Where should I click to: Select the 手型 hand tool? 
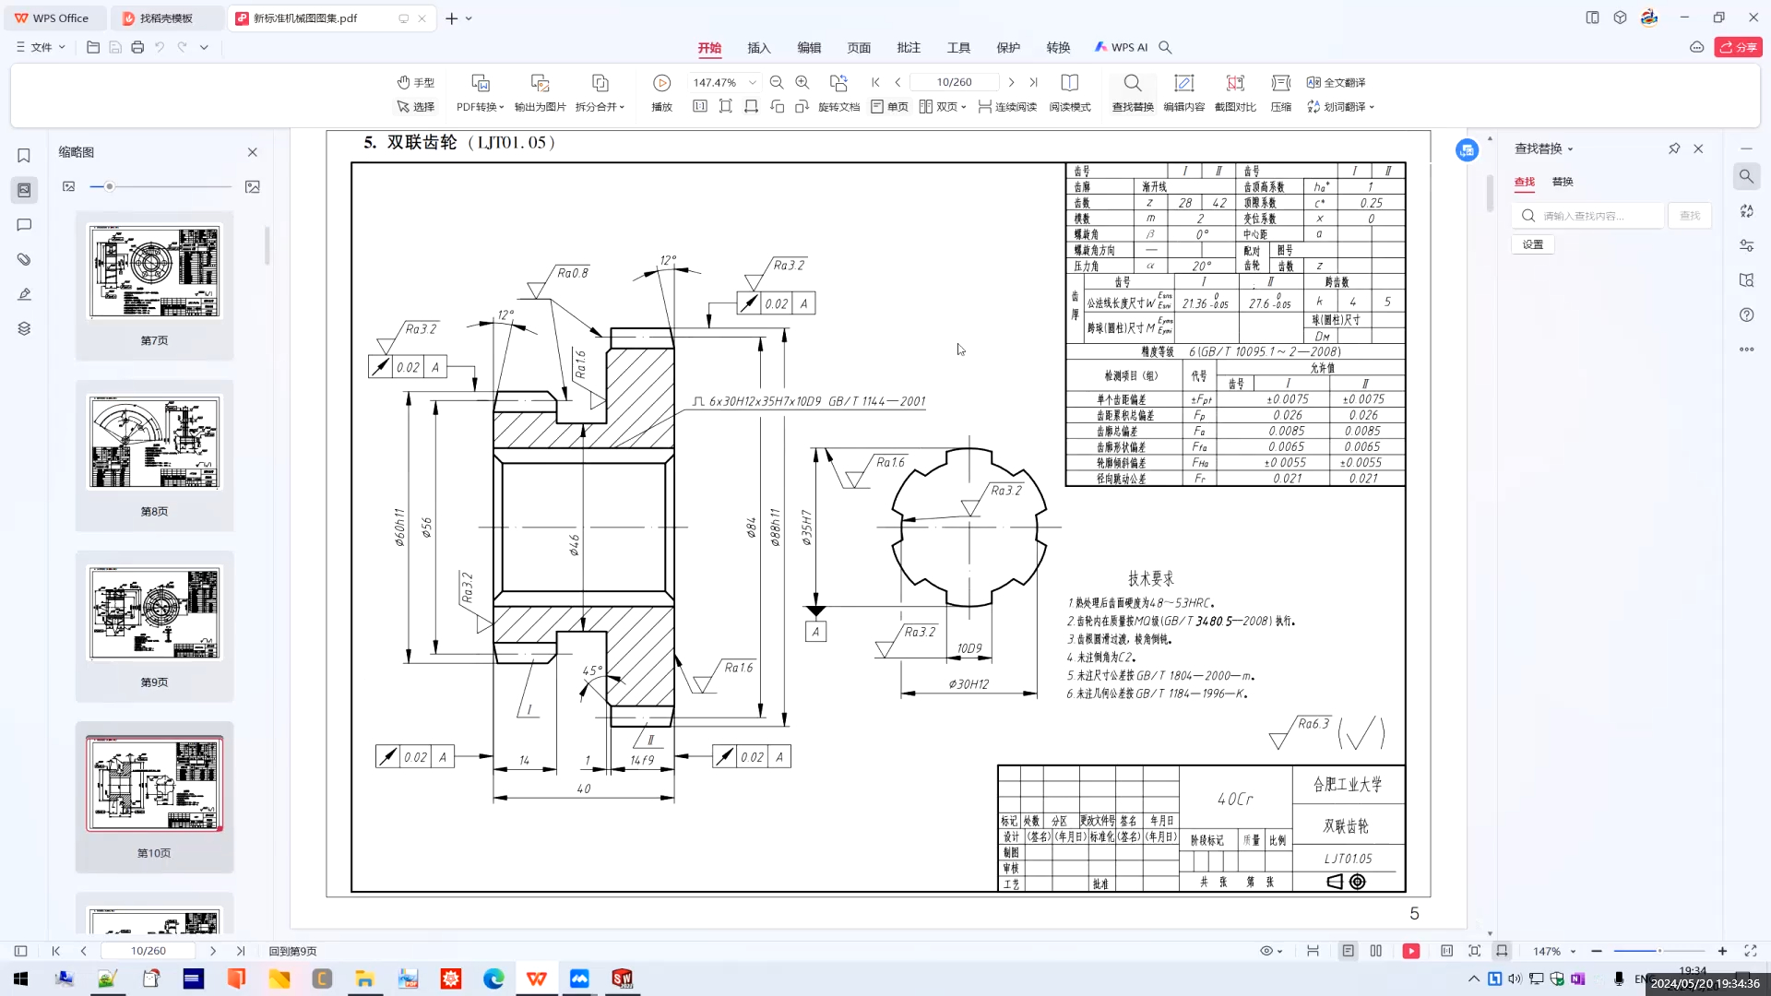(x=417, y=82)
